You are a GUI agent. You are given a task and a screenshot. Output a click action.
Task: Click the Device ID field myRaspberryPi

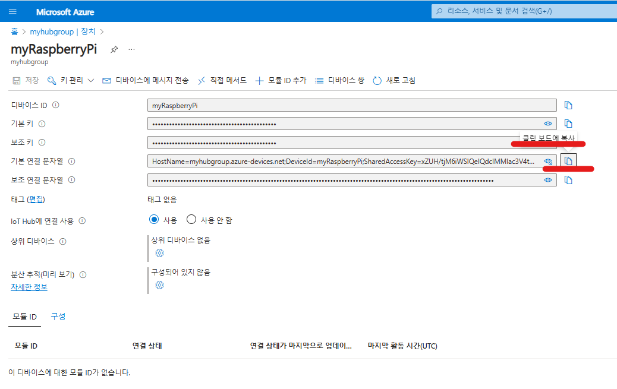[352, 105]
